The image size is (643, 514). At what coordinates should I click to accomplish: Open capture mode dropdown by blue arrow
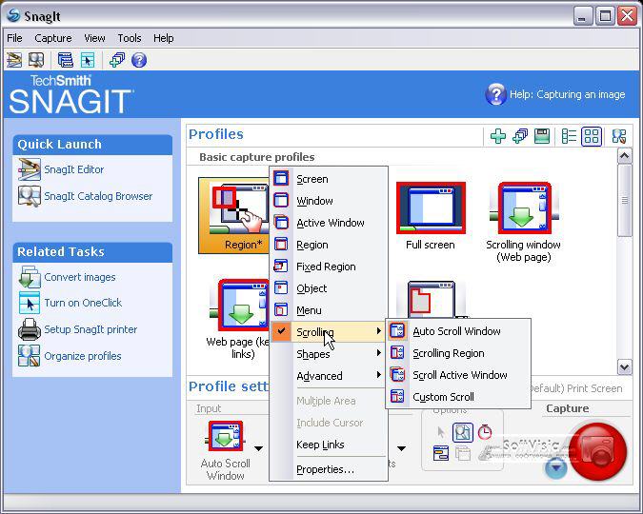click(556, 467)
